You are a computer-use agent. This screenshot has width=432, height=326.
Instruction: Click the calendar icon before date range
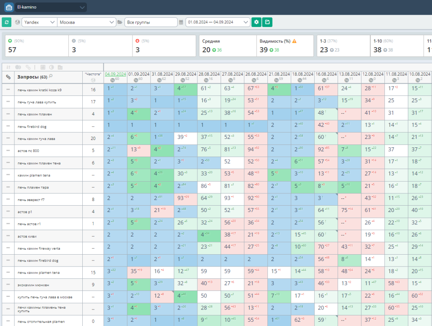coord(181,22)
